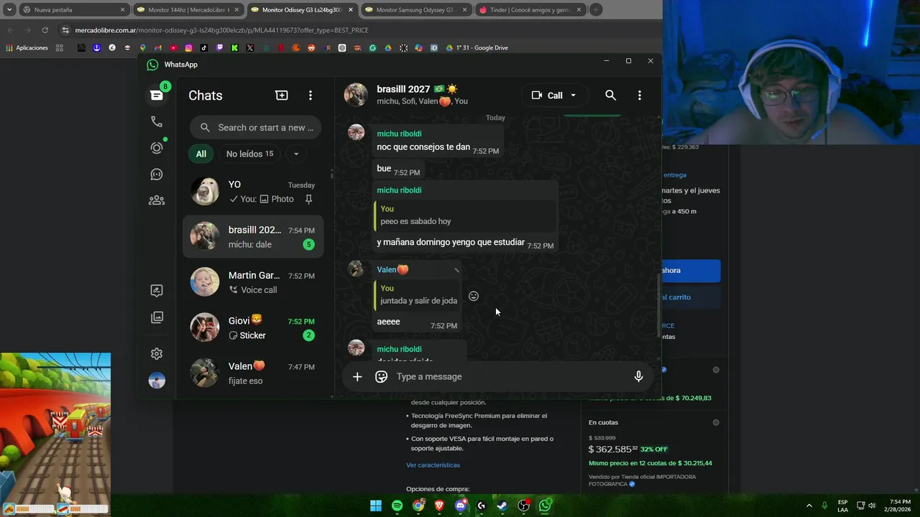This screenshot has width=920, height=517.
Task: Open Brave browser from the taskbar
Action: tap(439, 506)
